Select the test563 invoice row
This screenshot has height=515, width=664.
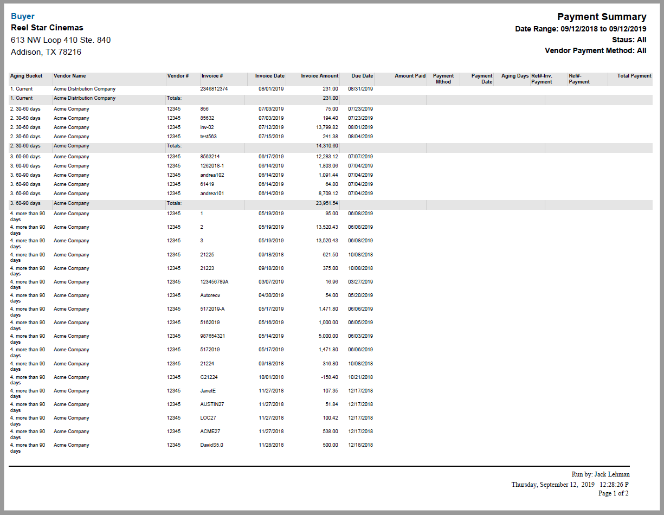pos(211,136)
